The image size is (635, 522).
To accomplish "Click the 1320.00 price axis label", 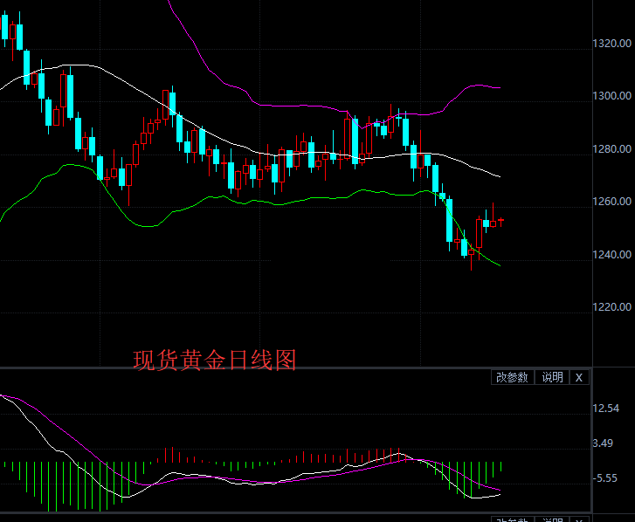I will point(611,44).
